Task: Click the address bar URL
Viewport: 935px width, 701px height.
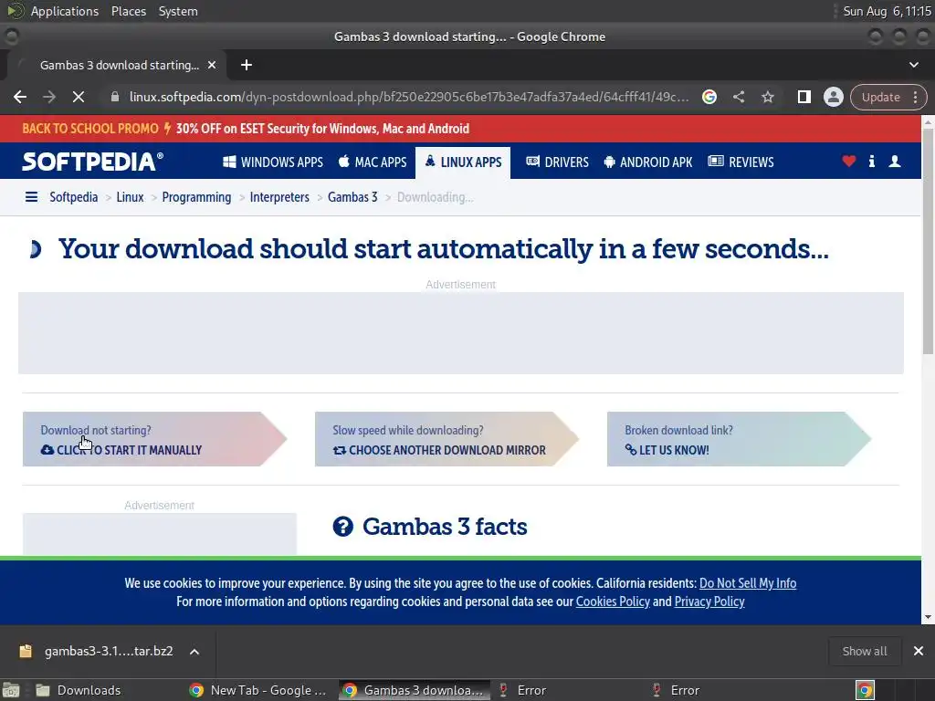Action: 409,97
